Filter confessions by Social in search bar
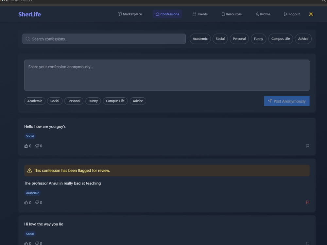The image size is (327, 245). pos(220,39)
